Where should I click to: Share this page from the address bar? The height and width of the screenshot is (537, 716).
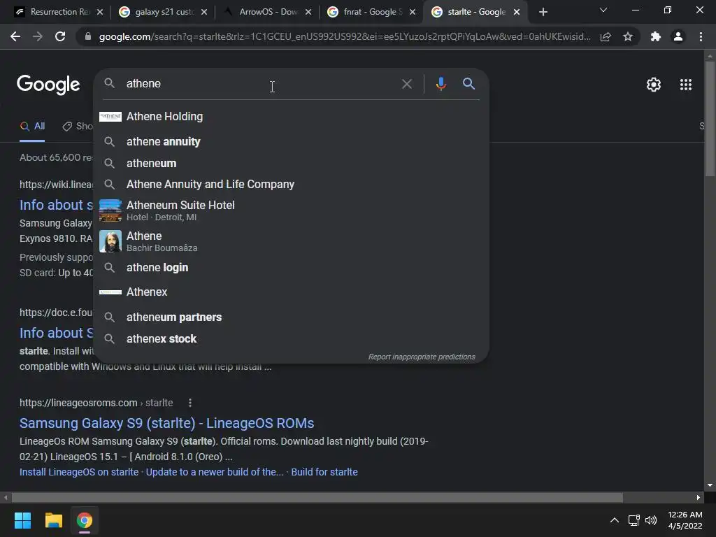[606, 36]
